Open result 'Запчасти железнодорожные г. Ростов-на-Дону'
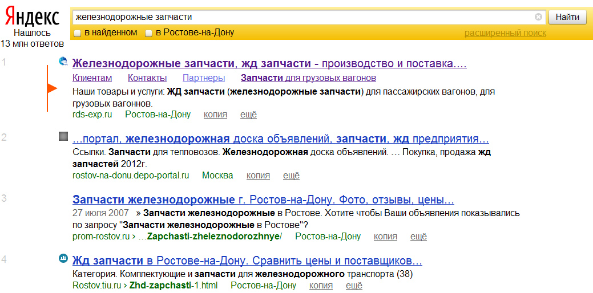The width and height of the screenshot is (593, 293). pos(263,200)
